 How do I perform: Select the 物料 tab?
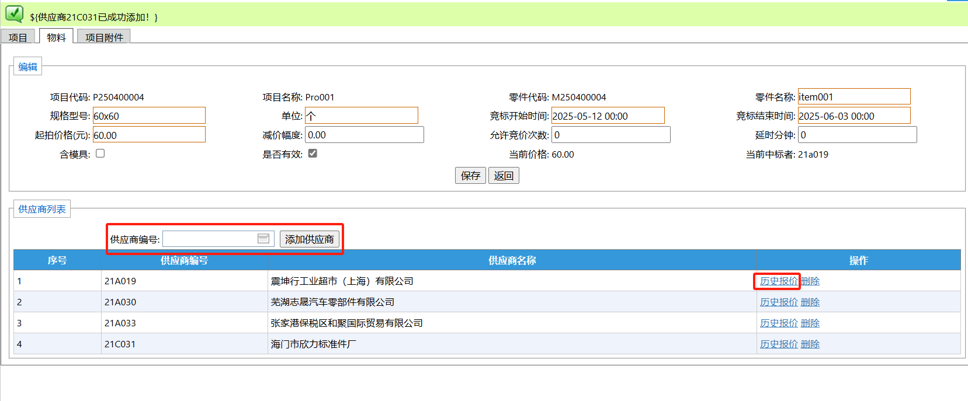pos(56,37)
